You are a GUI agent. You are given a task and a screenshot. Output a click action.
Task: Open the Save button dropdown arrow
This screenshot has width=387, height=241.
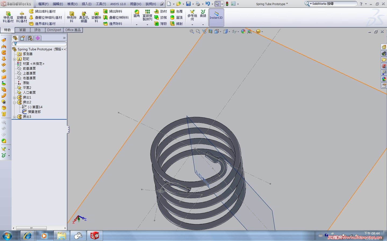[193, 4]
